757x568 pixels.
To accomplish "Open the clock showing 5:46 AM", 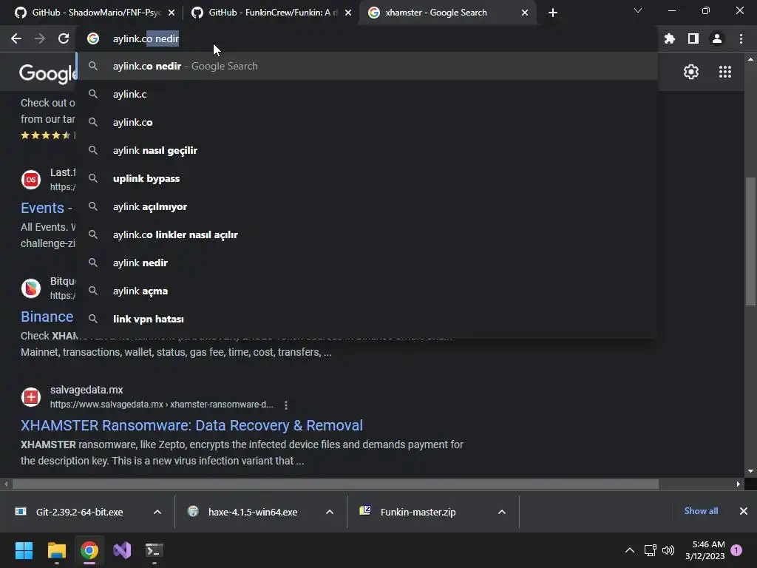I will coord(705,550).
